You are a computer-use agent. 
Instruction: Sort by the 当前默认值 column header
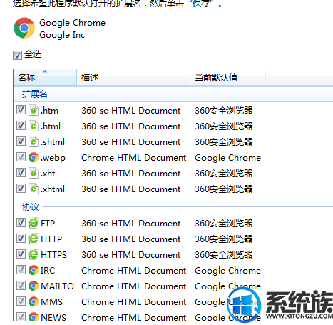pos(227,77)
